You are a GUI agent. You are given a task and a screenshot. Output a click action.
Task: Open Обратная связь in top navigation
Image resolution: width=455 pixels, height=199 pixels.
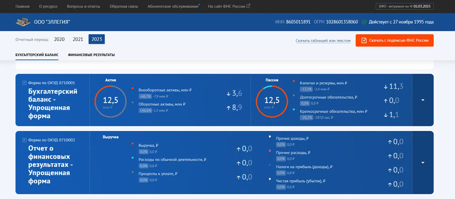click(124, 6)
